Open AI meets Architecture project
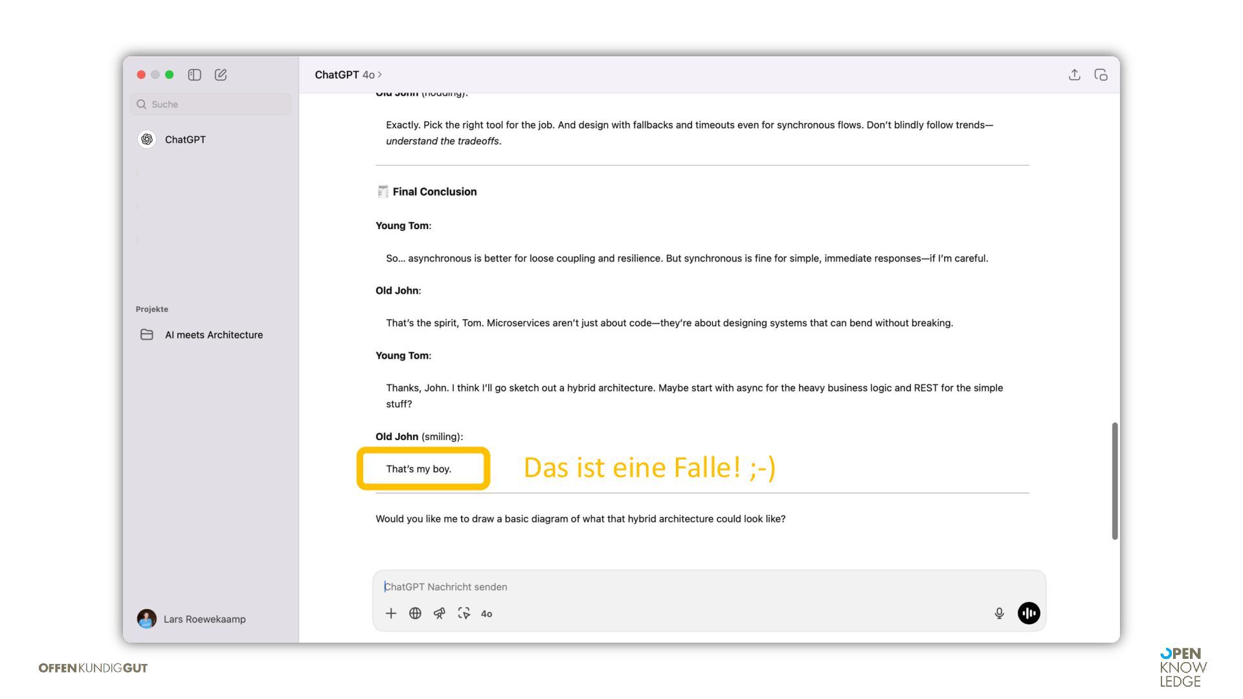Viewport: 1243px width, 699px height. coord(213,335)
